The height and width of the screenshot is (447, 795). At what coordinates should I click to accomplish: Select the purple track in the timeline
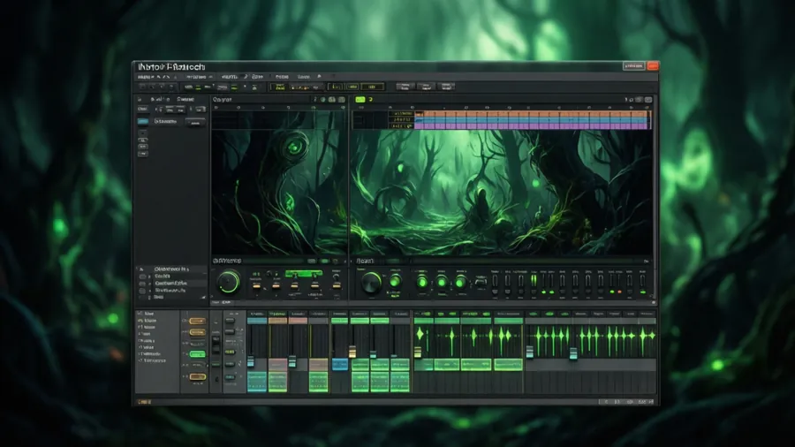coord(532,125)
